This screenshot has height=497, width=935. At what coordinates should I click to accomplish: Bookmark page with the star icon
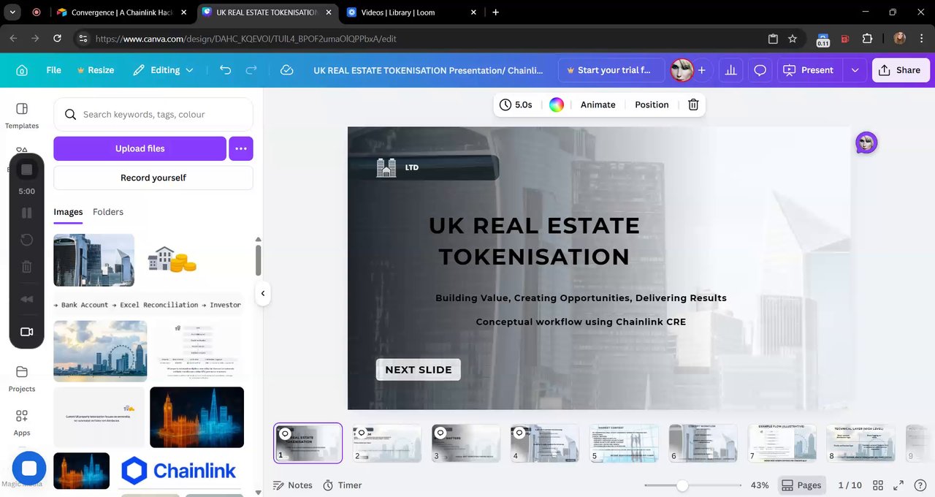(x=793, y=38)
